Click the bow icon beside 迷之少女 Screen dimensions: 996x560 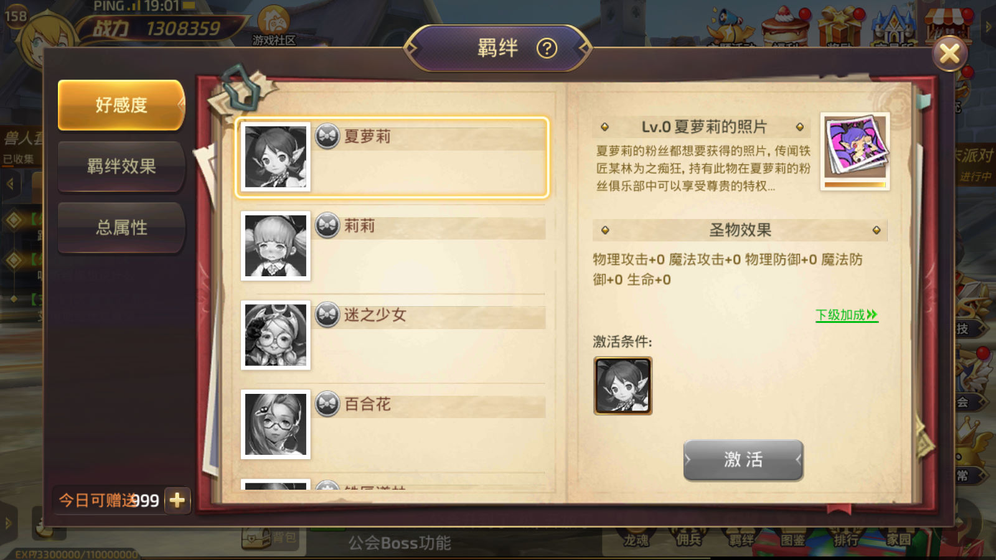click(x=327, y=315)
